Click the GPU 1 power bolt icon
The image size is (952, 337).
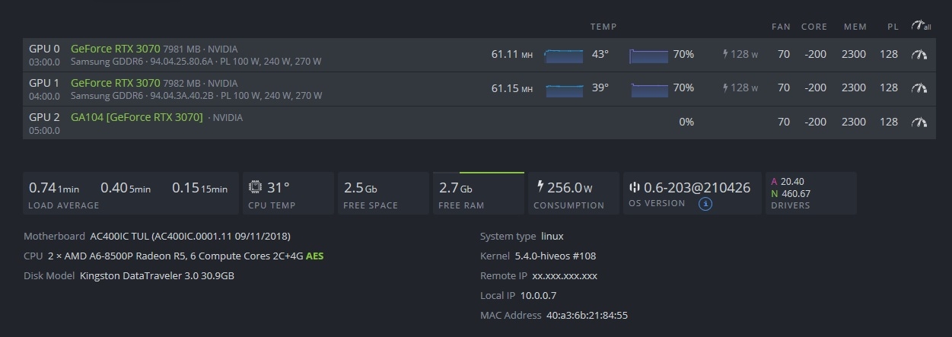725,88
